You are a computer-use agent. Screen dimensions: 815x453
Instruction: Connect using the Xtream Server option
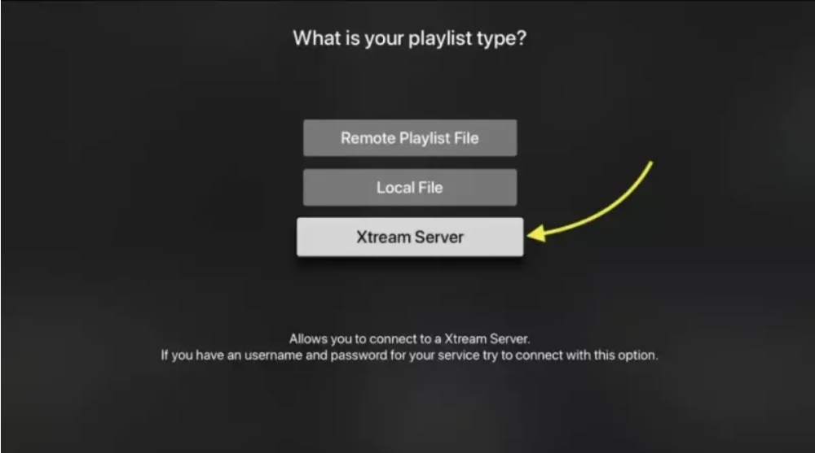(410, 237)
